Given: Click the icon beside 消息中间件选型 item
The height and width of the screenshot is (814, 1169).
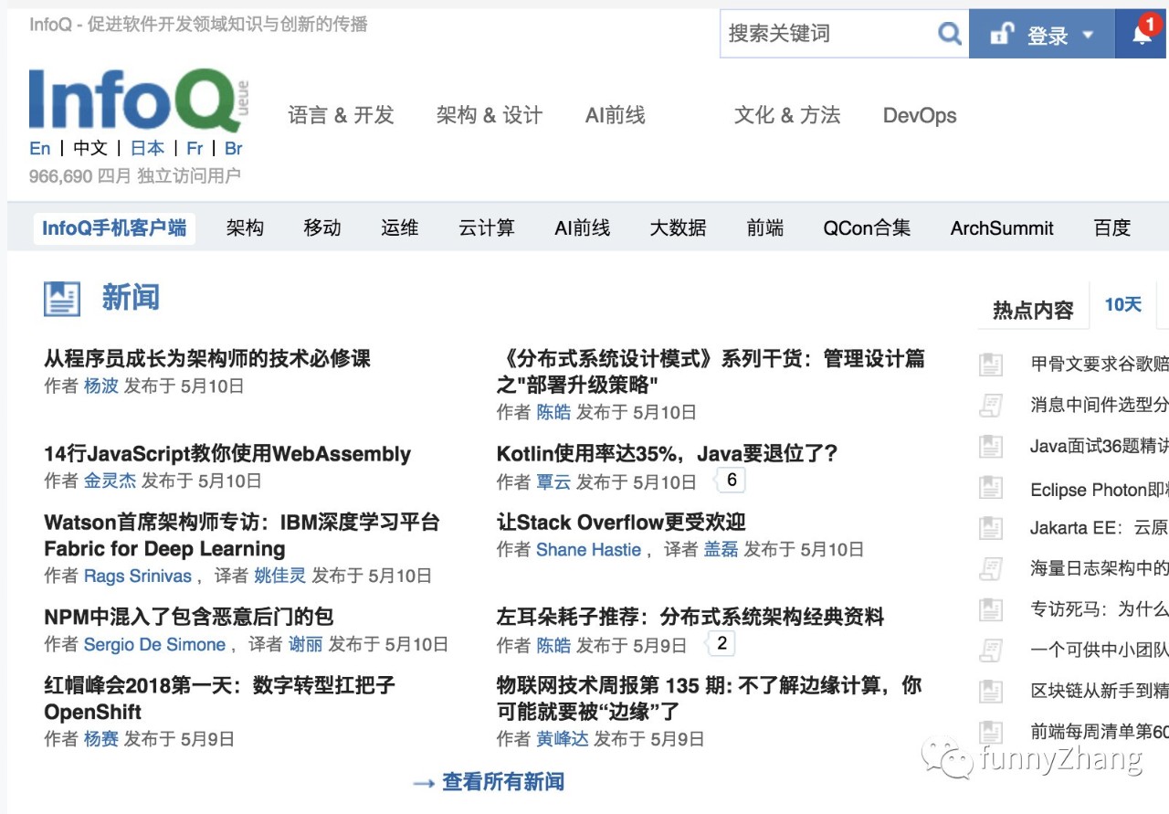Looking at the screenshot, I should click(x=991, y=406).
